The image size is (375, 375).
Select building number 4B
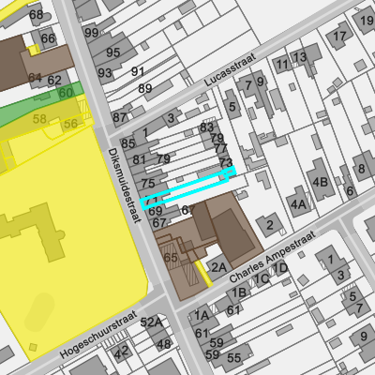point(320,180)
